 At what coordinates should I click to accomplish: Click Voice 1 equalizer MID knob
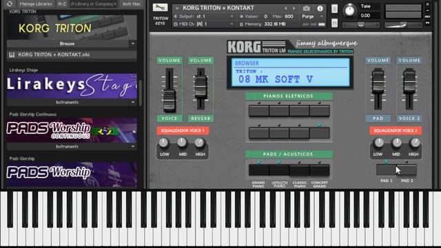click(182, 143)
